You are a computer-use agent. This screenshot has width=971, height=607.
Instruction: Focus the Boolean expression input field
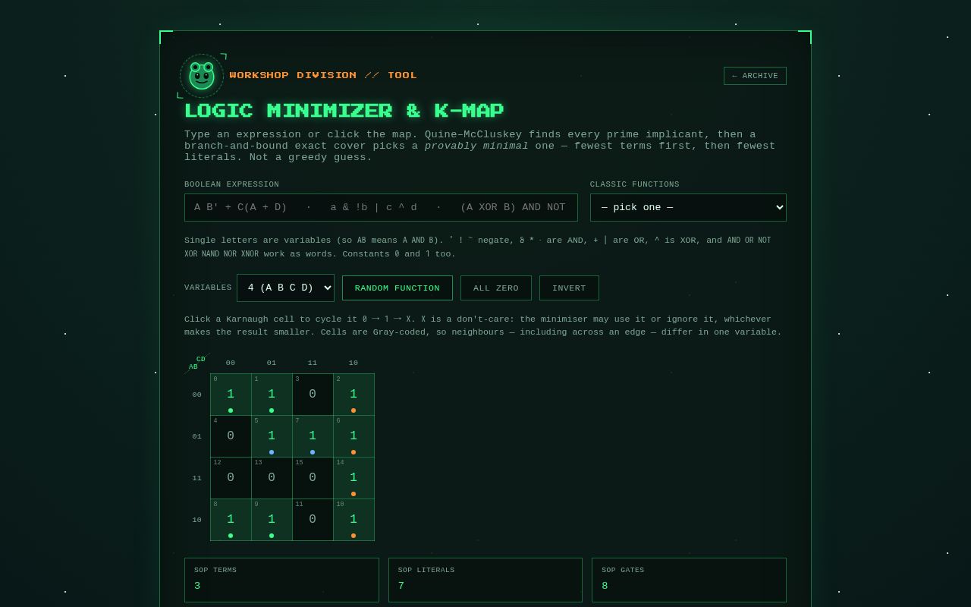381,207
